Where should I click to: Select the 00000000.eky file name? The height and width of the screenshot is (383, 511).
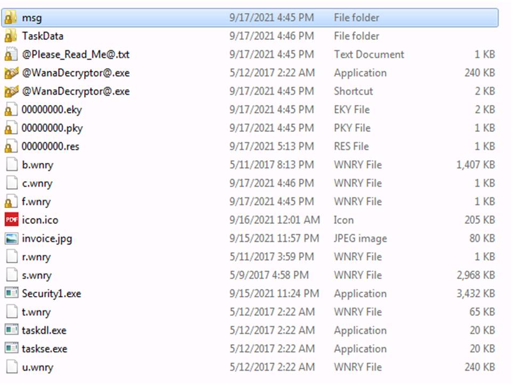click(x=52, y=110)
